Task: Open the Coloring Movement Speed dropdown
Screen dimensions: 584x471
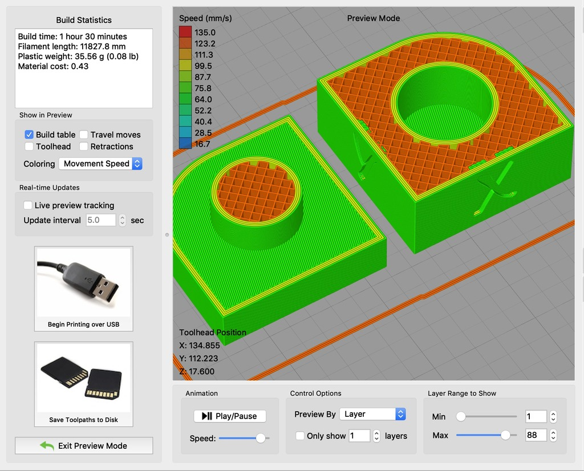Action: tap(100, 164)
